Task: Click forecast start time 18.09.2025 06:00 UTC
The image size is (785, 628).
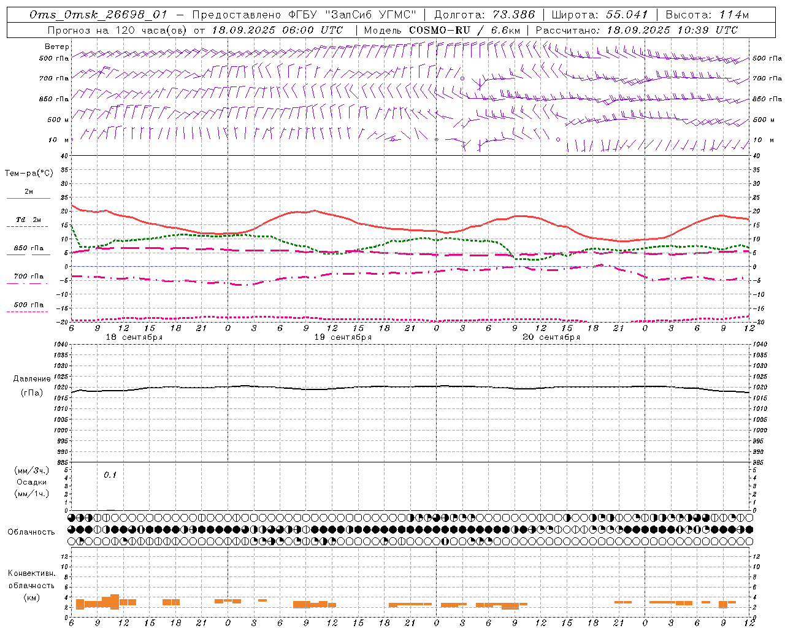Action: 277,30
